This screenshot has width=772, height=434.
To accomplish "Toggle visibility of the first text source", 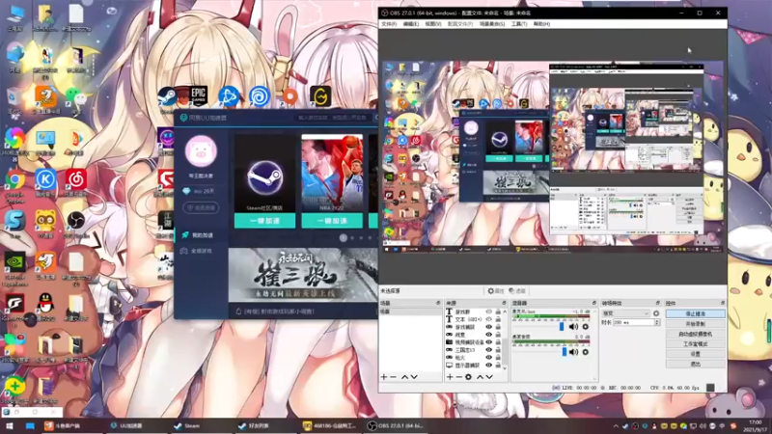I will tap(489, 312).
